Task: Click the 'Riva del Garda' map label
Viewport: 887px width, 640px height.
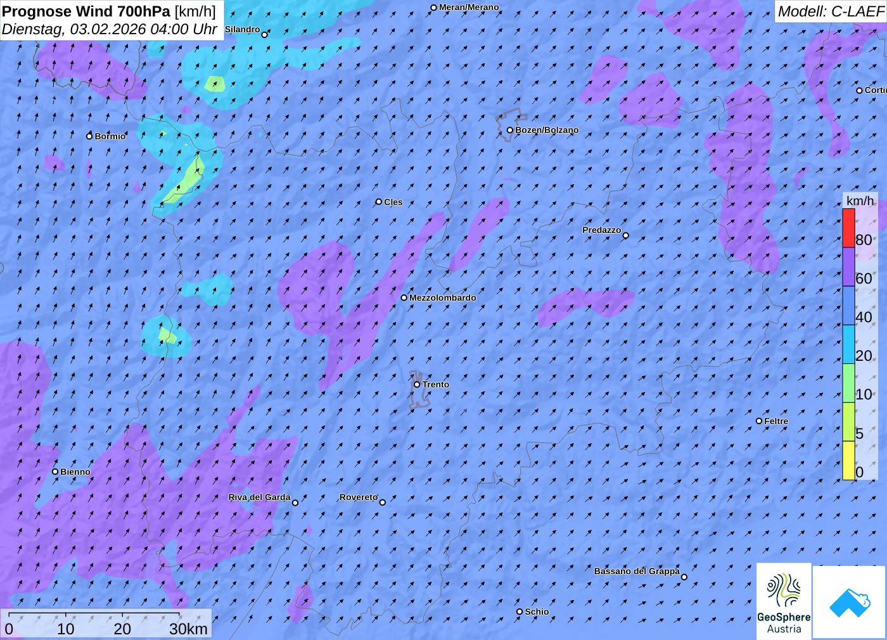Action: pos(259,498)
